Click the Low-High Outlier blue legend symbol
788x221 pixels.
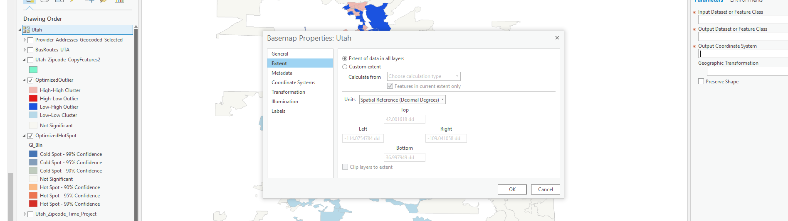[x=33, y=107]
